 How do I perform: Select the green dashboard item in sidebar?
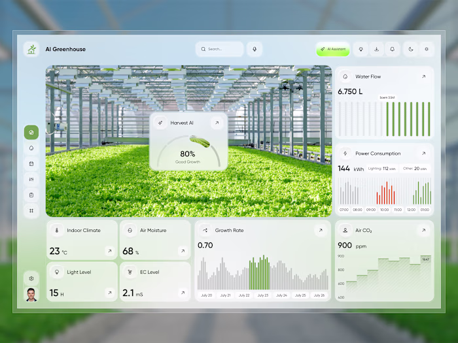click(x=31, y=133)
